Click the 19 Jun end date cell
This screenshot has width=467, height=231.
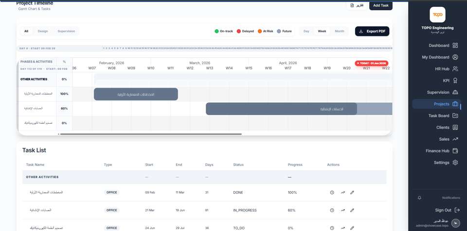(x=180, y=210)
